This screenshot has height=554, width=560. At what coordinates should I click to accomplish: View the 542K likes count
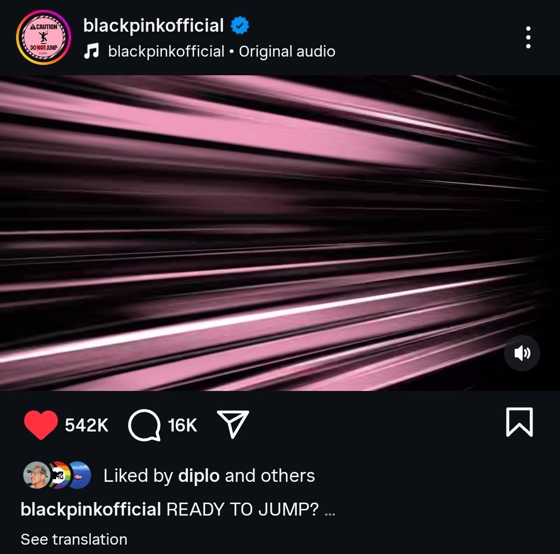[x=87, y=425]
